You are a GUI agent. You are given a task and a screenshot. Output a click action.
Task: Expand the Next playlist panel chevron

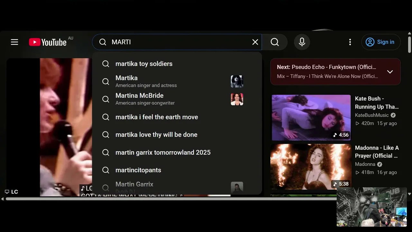tap(390, 72)
